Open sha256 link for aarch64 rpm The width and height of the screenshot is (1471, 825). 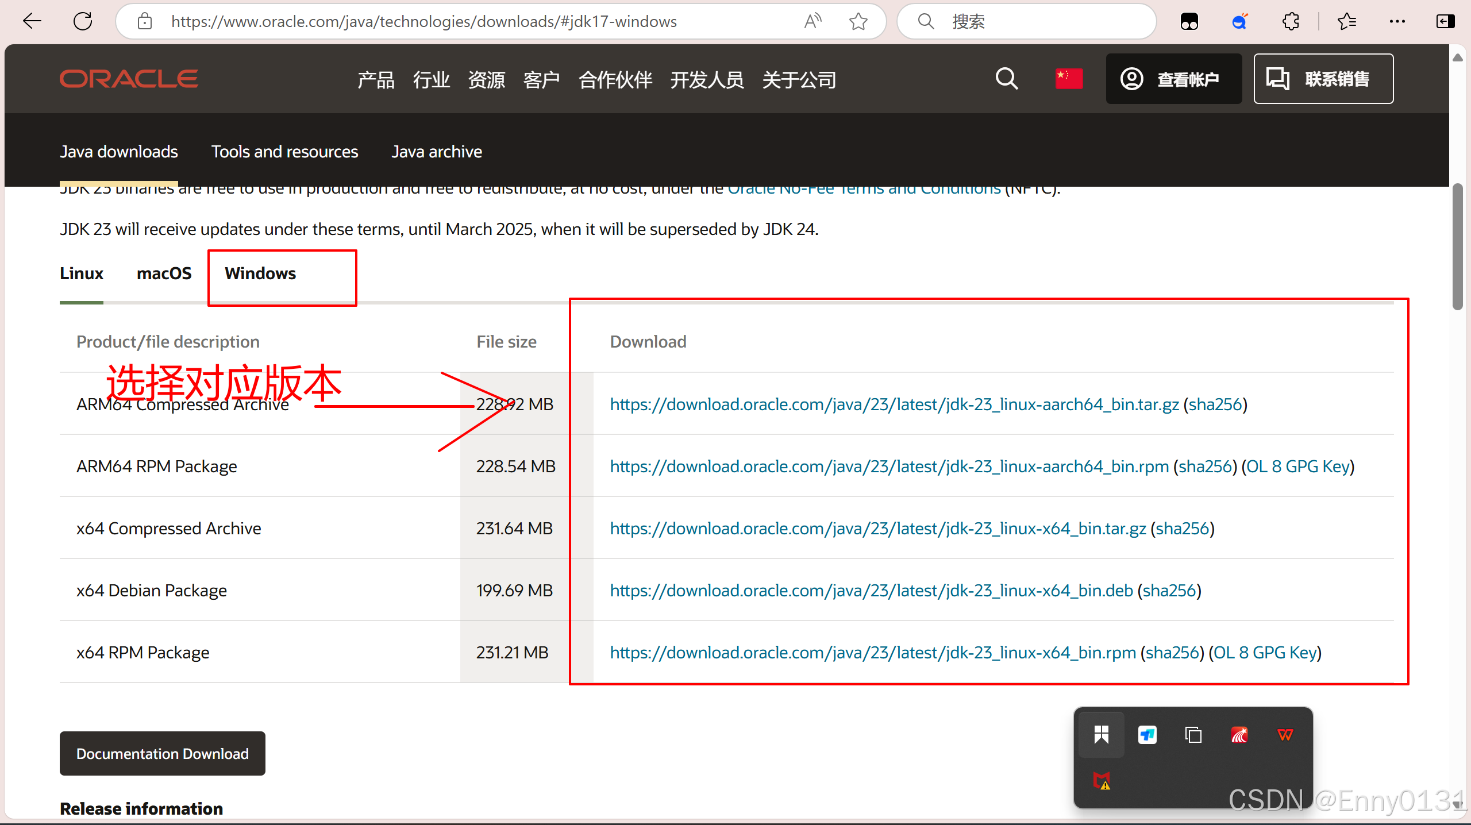1205,467
